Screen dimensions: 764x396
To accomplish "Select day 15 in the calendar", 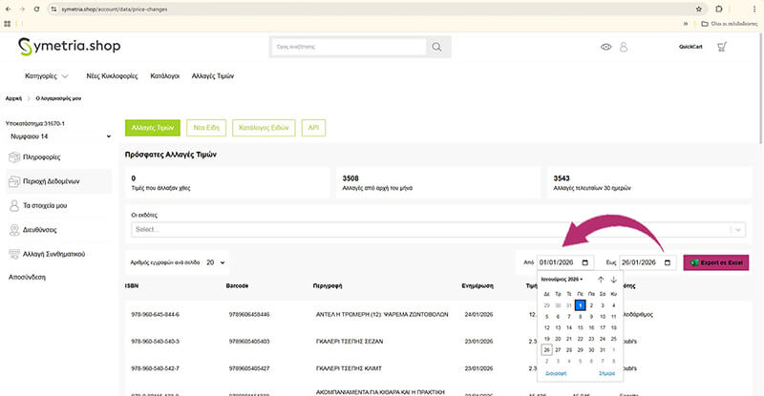I will [x=580, y=327].
